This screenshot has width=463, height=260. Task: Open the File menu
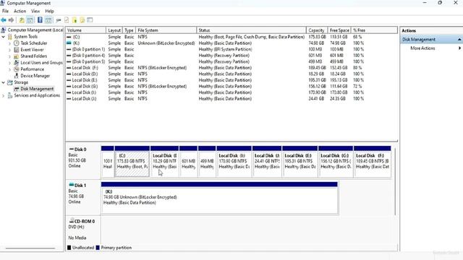tap(5, 12)
